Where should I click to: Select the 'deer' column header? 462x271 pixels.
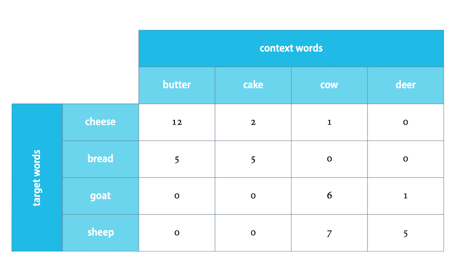pyautogui.click(x=405, y=85)
